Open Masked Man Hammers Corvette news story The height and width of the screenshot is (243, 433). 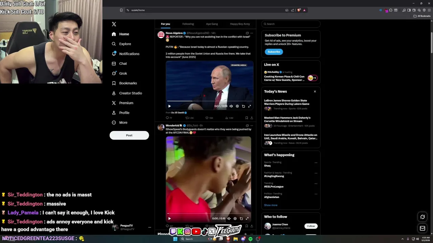click(x=291, y=122)
